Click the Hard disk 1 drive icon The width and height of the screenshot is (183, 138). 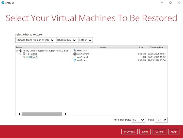tap(75, 50)
